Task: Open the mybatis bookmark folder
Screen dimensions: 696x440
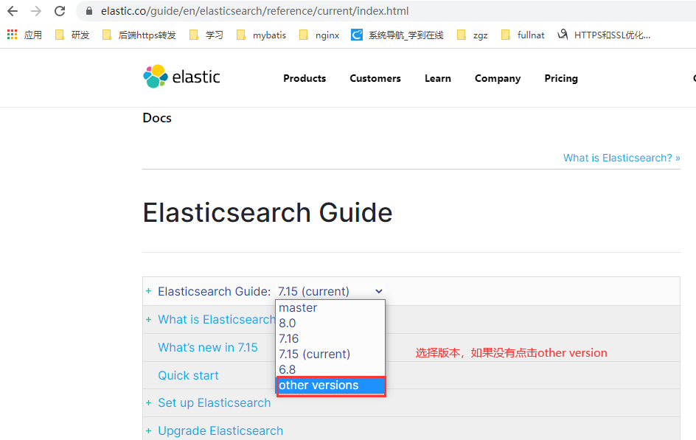Action: point(262,35)
